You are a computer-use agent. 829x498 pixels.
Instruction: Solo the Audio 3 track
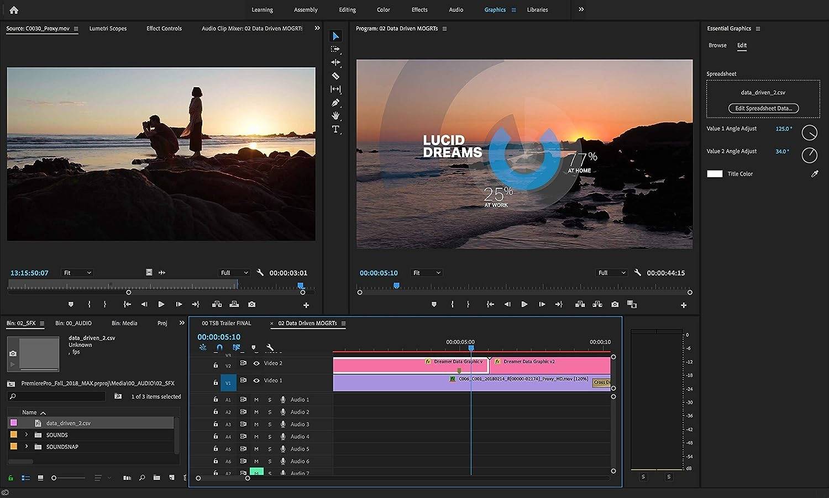pyautogui.click(x=269, y=424)
